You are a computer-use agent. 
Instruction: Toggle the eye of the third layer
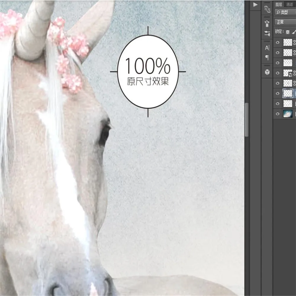pyautogui.click(x=278, y=63)
